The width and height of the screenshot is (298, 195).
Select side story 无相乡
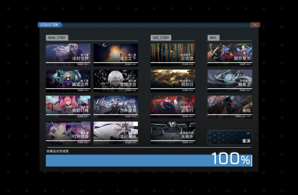pyautogui.click(x=173, y=133)
